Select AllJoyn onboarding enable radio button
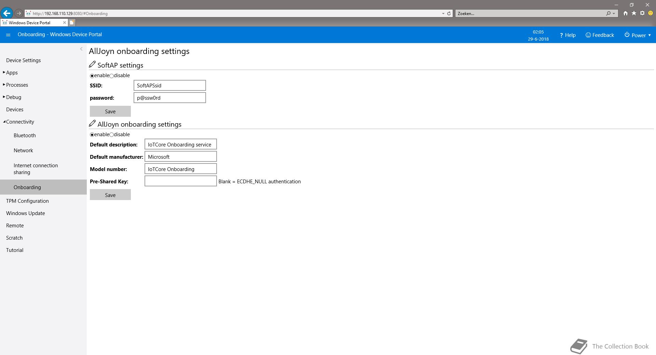Viewport: 656px width, 355px height. (92, 135)
